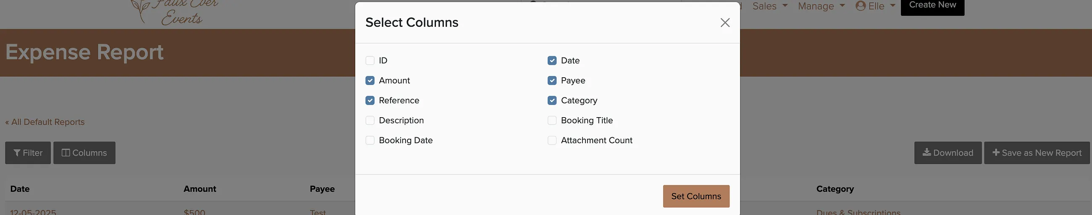Viewport: 1092px width, 215px height.
Task: Uncheck the Payee column checkbox
Action: [x=552, y=81]
